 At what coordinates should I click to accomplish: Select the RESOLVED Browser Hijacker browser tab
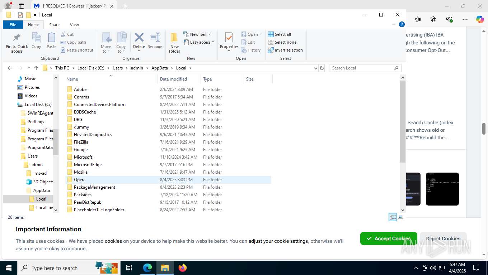tap(74, 6)
